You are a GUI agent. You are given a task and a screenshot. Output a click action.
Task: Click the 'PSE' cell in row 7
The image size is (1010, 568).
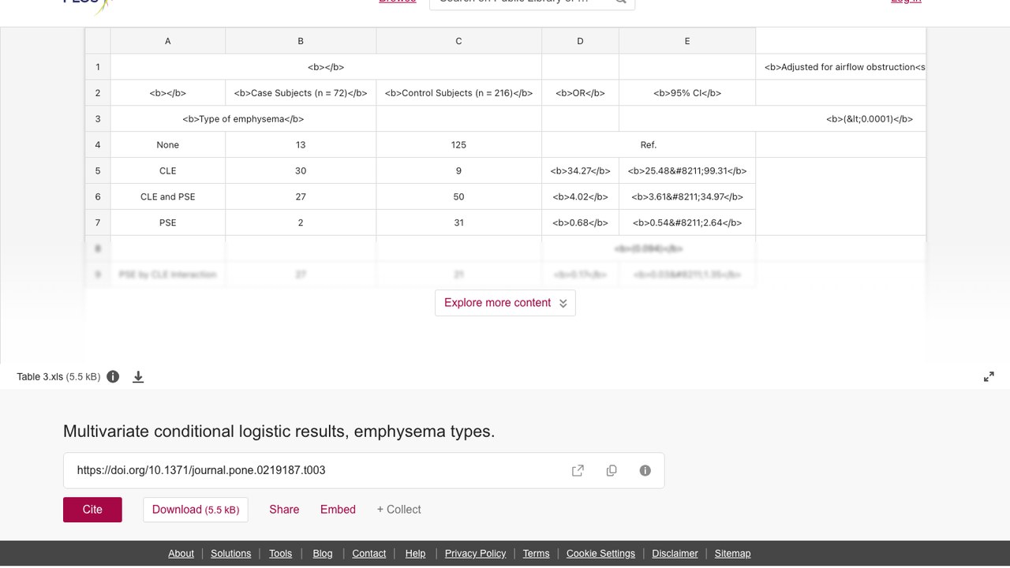(x=168, y=222)
